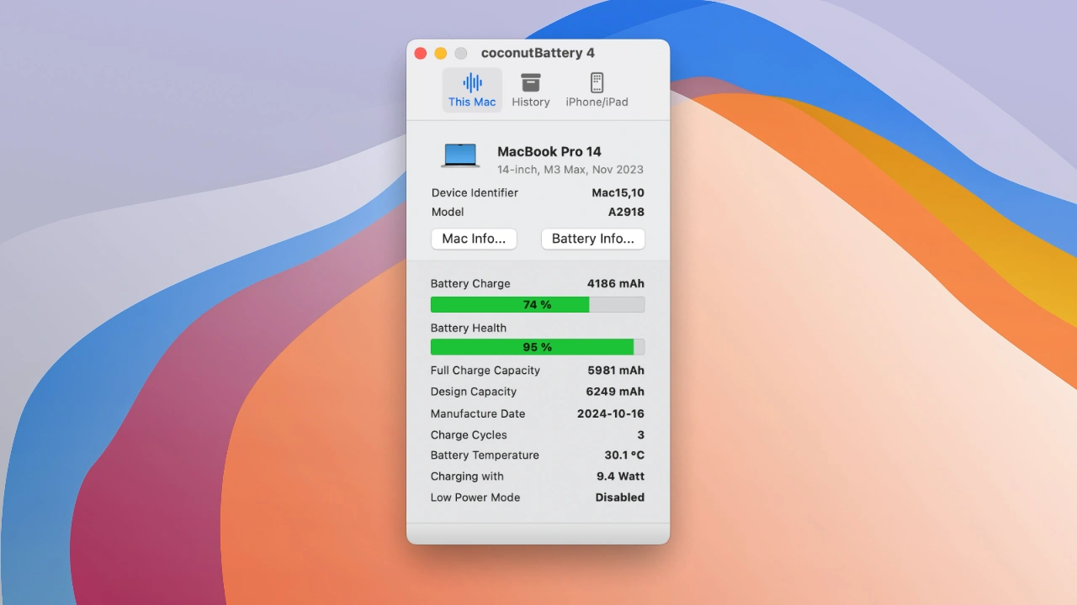Viewport: 1077px width, 605px height.
Task: Minimize the coconutBattery window with yellow button
Action: 441,53
